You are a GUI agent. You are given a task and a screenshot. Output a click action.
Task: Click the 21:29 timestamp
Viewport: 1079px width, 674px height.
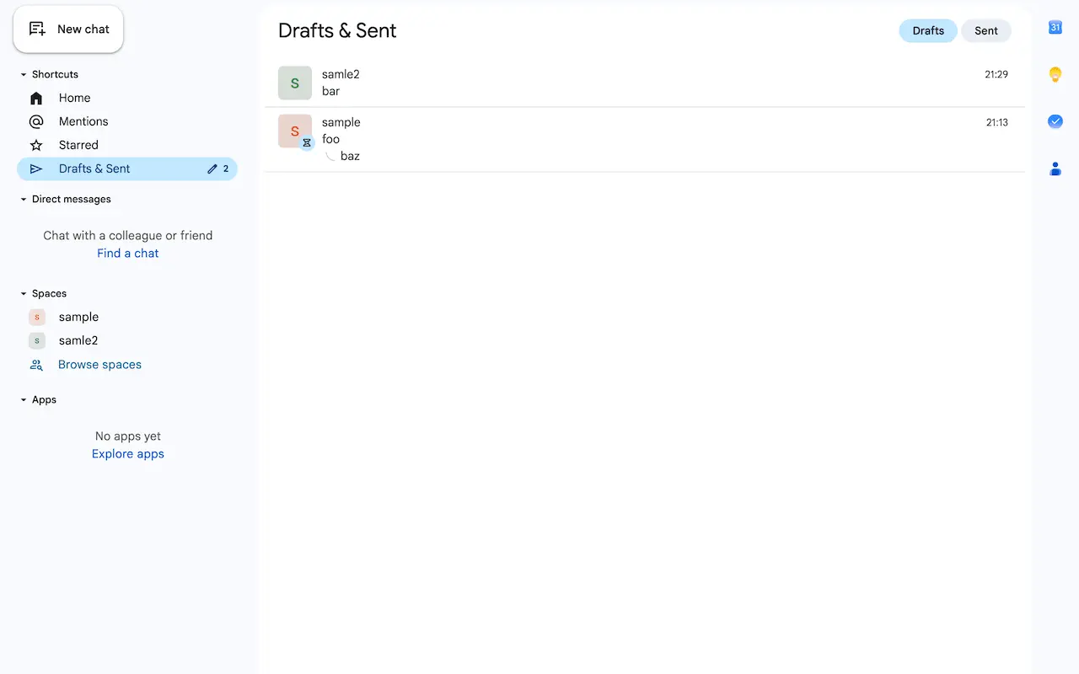996,74
